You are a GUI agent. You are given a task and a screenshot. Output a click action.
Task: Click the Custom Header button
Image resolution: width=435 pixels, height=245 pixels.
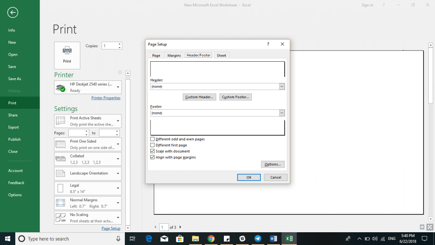point(199,97)
